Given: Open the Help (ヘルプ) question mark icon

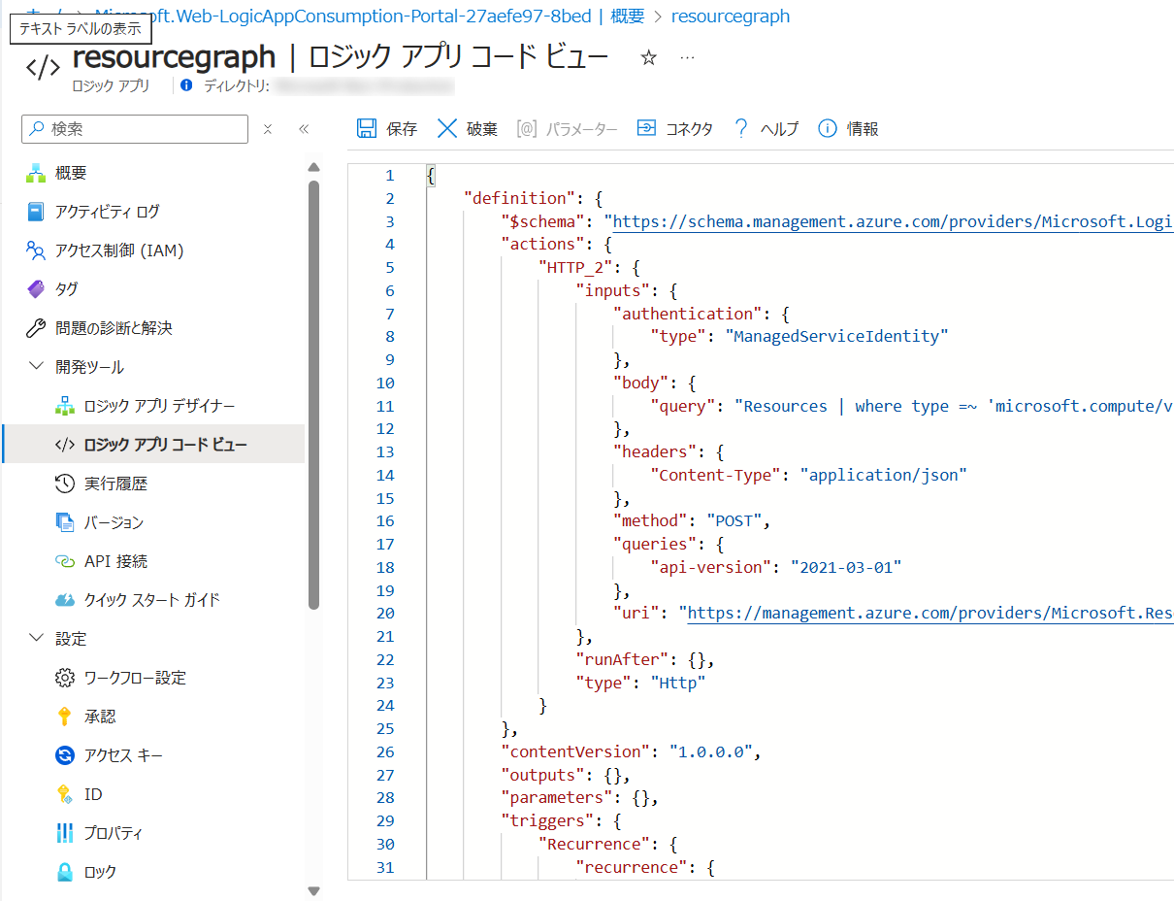Looking at the screenshot, I should click(741, 128).
